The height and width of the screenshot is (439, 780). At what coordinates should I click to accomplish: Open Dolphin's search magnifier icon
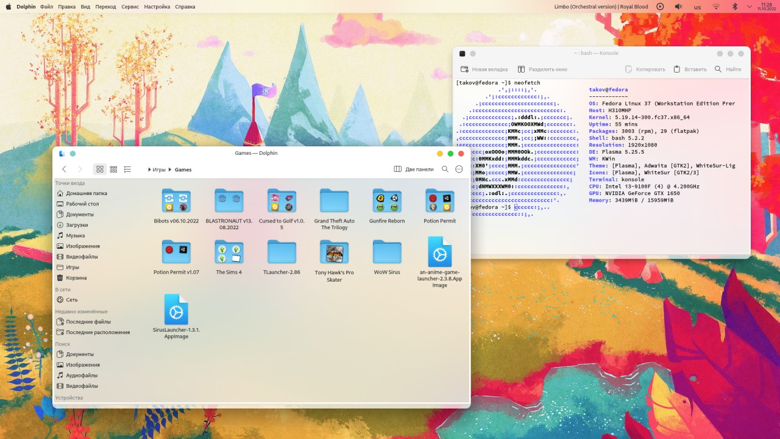pos(445,169)
